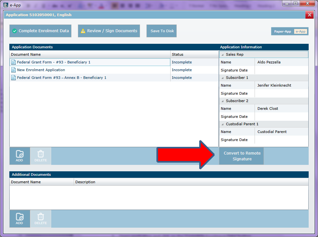Close the Application 5102050001 dialog

pyautogui.click(x=309, y=15)
